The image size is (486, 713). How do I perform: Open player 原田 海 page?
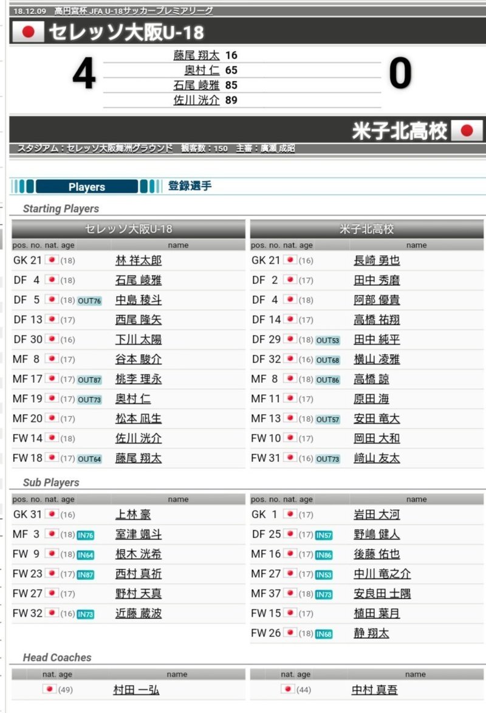(371, 399)
